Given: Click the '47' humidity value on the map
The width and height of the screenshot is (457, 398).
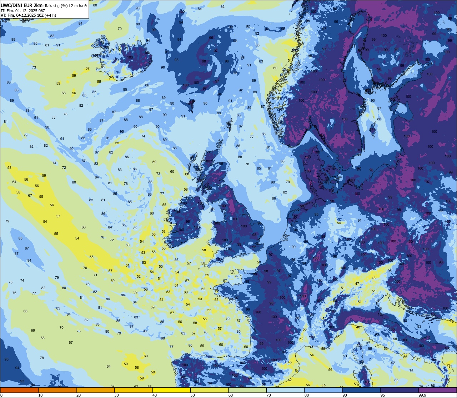Looking at the screenshot, I should pyautogui.click(x=357, y=283).
